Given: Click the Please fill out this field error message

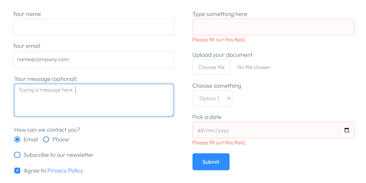Looking at the screenshot, I should click(x=219, y=39).
